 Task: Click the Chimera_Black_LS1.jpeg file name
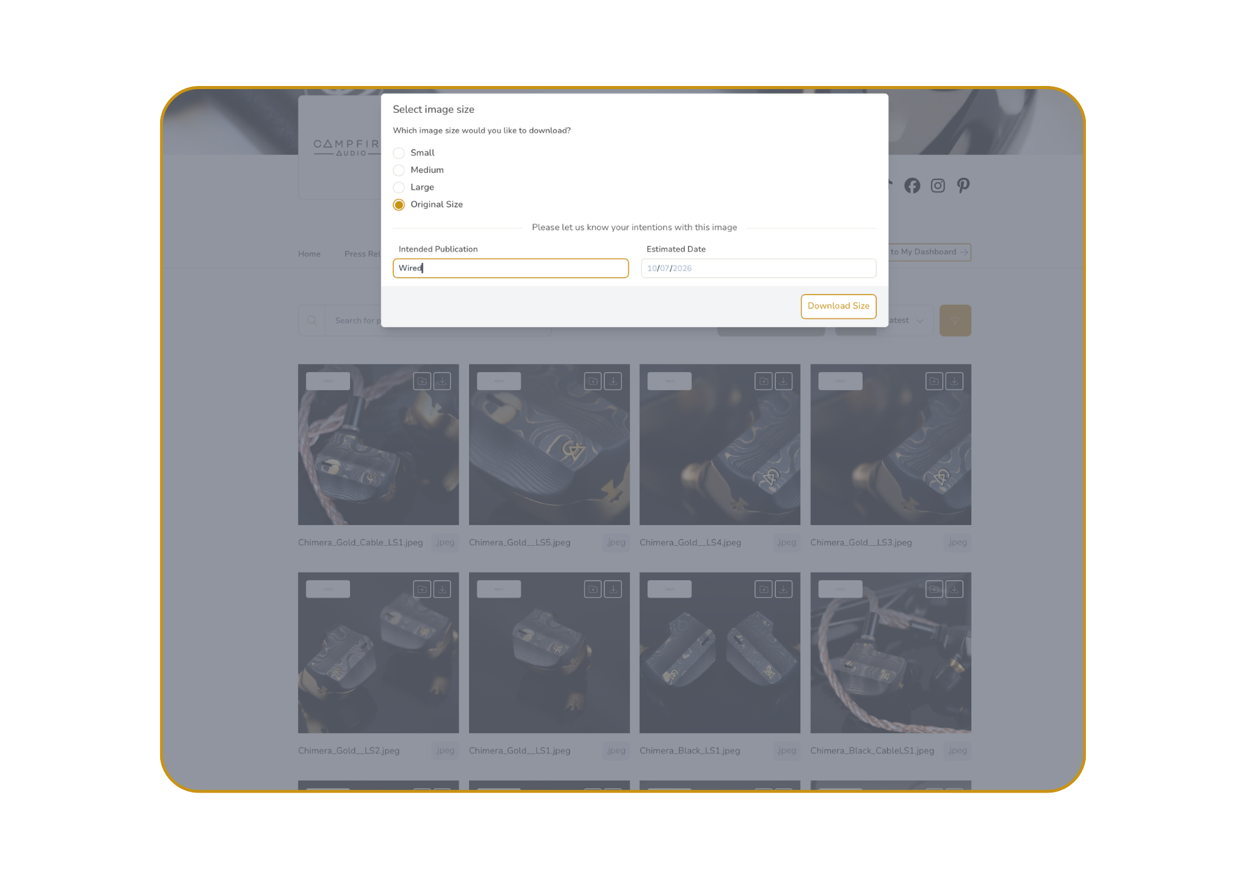[690, 751]
